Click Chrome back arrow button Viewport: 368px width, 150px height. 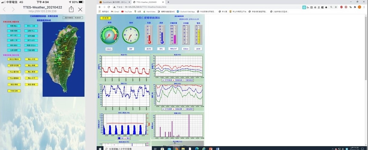[100, 7]
